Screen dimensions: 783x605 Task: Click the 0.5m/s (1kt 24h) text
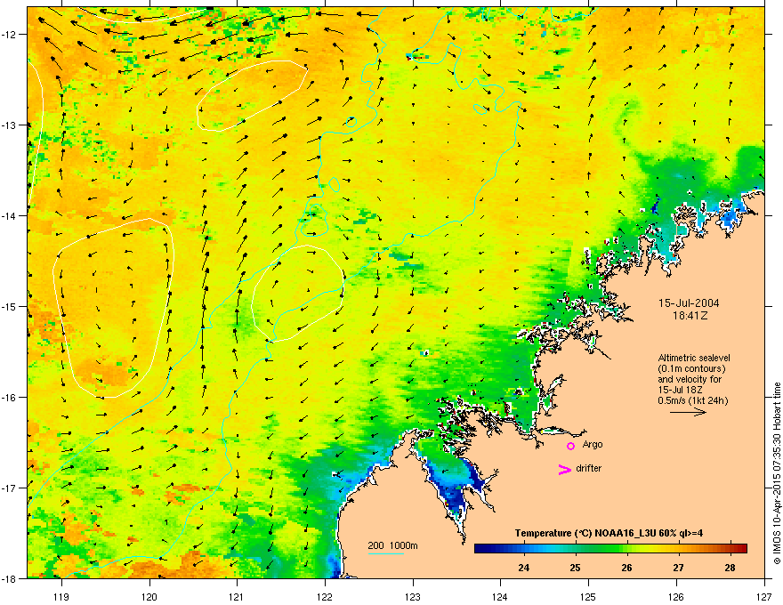pyautogui.click(x=692, y=400)
